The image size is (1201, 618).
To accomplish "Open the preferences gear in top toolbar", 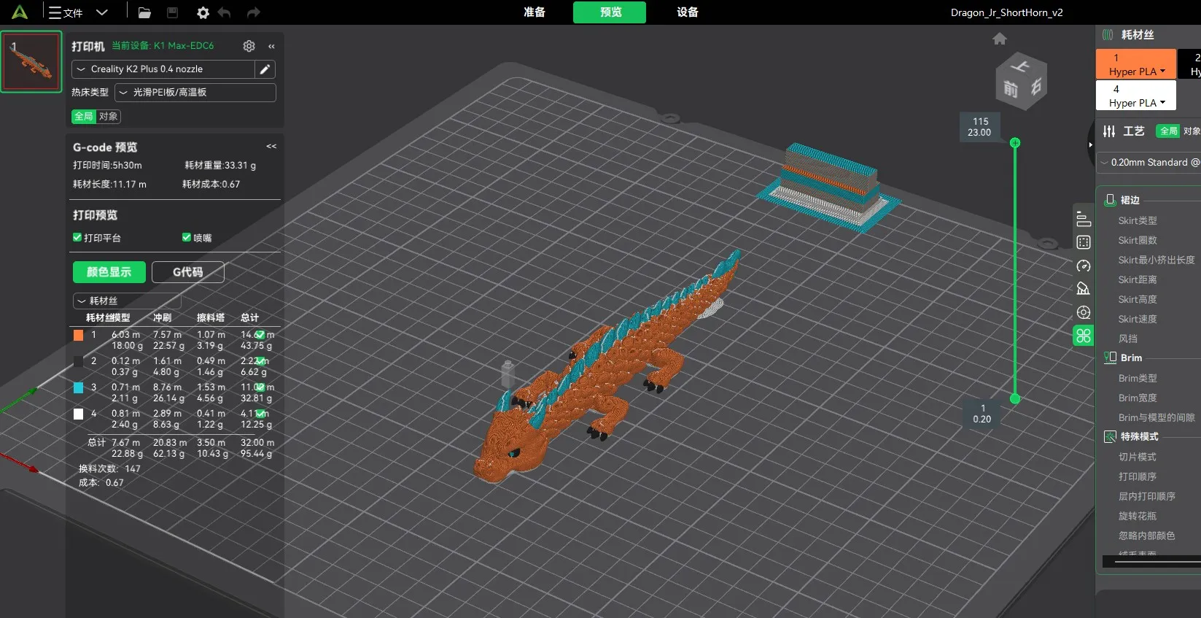I will pos(203,12).
